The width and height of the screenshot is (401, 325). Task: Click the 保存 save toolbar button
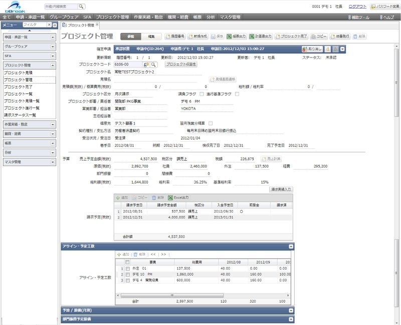[x=217, y=36]
